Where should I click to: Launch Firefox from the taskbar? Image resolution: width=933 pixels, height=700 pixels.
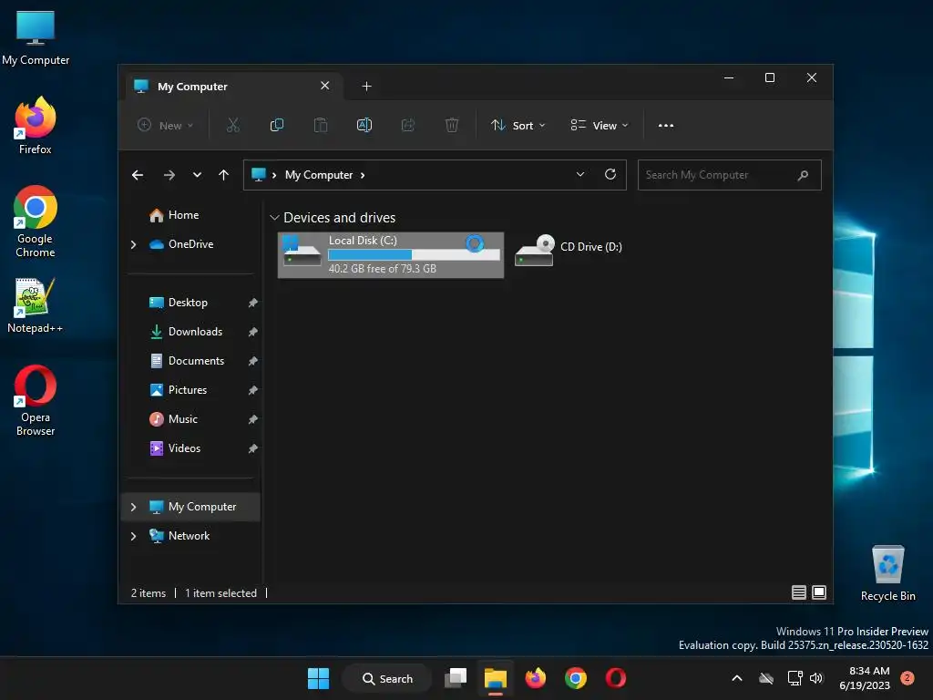[536, 678]
